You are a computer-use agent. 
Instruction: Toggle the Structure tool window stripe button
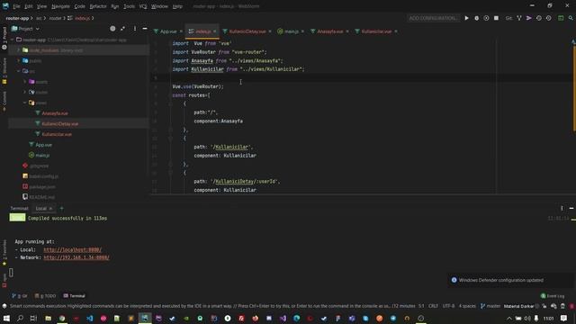tap(4, 70)
